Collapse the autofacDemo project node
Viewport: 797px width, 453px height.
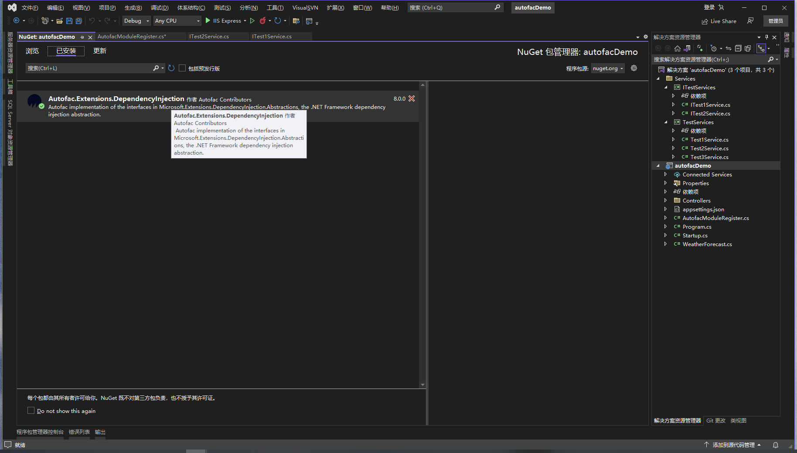658,166
